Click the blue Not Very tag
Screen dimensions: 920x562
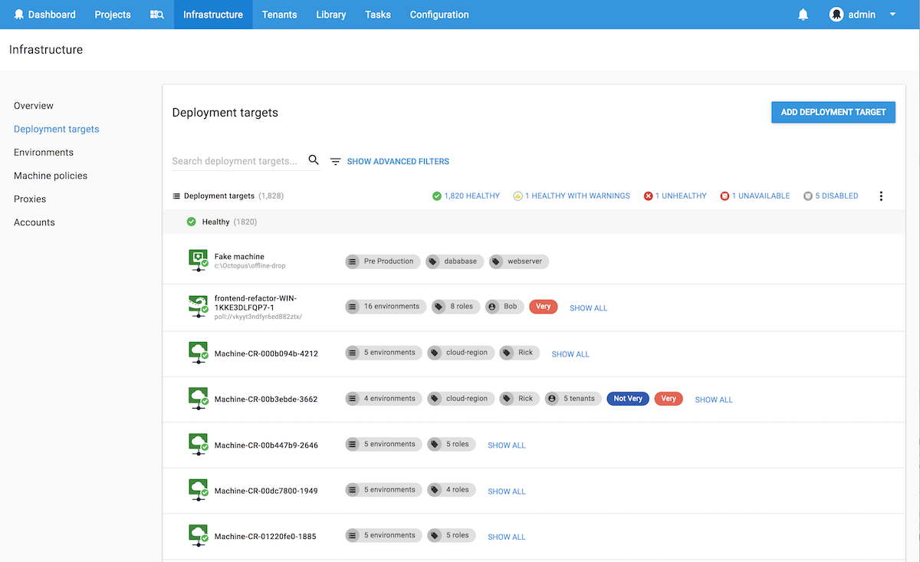point(628,399)
